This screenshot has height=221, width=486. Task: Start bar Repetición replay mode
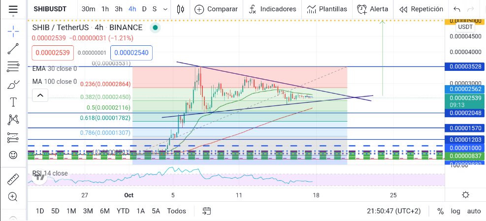coord(421,9)
